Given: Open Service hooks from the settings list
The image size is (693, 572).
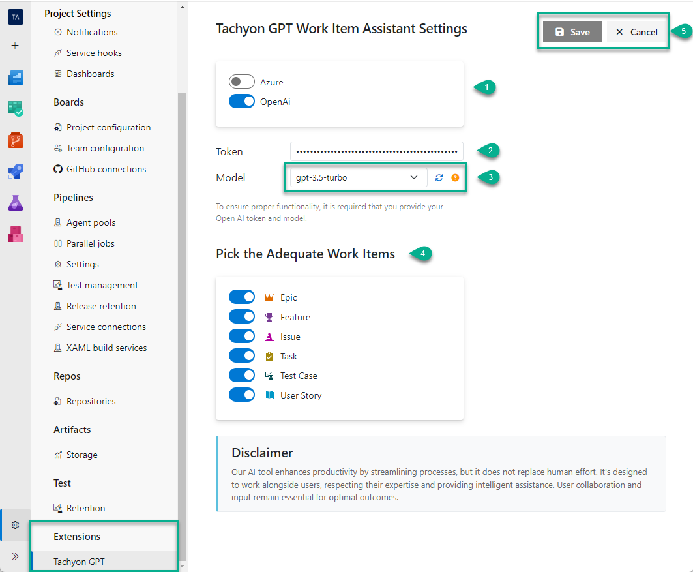Looking at the screenshot, I should [x=57, y=52].
